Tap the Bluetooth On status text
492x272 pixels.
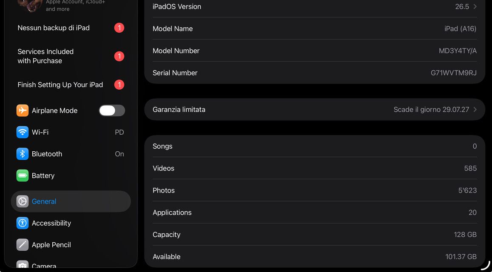(119, 154)
